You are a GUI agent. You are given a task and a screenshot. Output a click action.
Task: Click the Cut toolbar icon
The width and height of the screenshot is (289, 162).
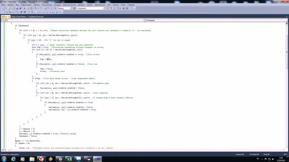click(24, 8)
